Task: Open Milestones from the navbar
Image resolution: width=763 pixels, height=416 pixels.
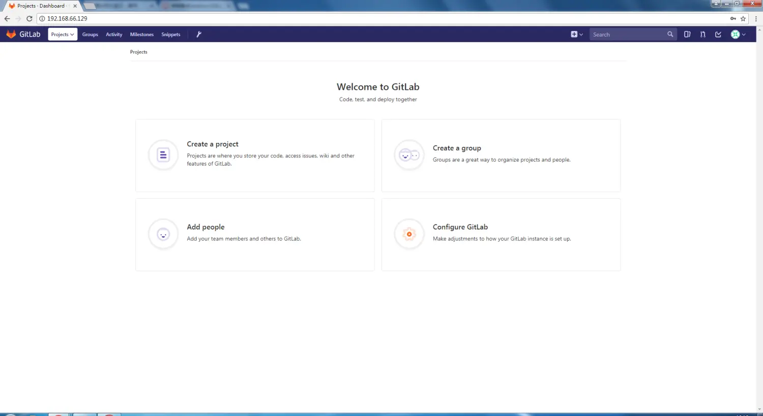Action: click(x=142, y=35)
